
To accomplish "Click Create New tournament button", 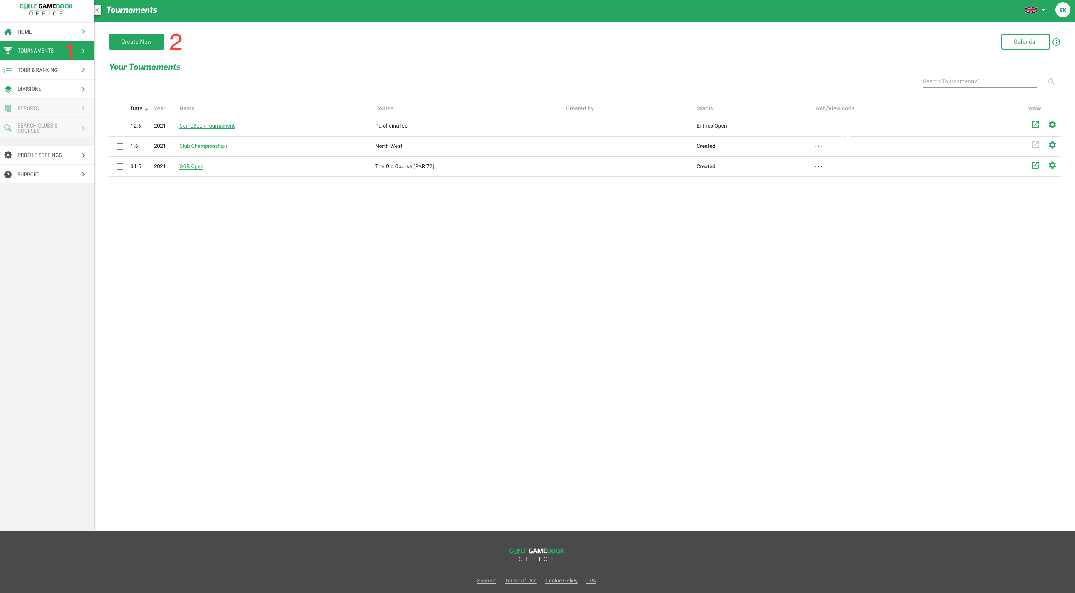I will pos(136,42).
